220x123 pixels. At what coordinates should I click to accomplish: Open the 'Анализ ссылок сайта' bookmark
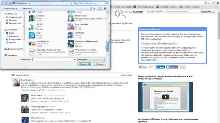pyautogui.click(x=122, y=7)
